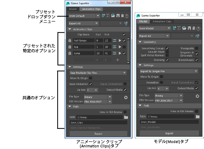The width and height of the screenshot is (204, 149).
Task: Click the add new preset icon in Model window
Action: pyautogui.click(x=174, y=28)
